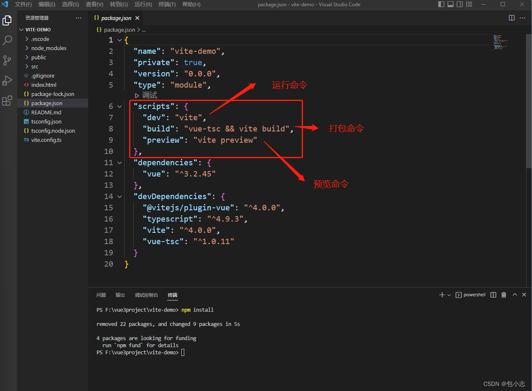Click the 调试 CodeLens above scripts
The height and width of the screenshot is (391, 532).
coord(146,96)
